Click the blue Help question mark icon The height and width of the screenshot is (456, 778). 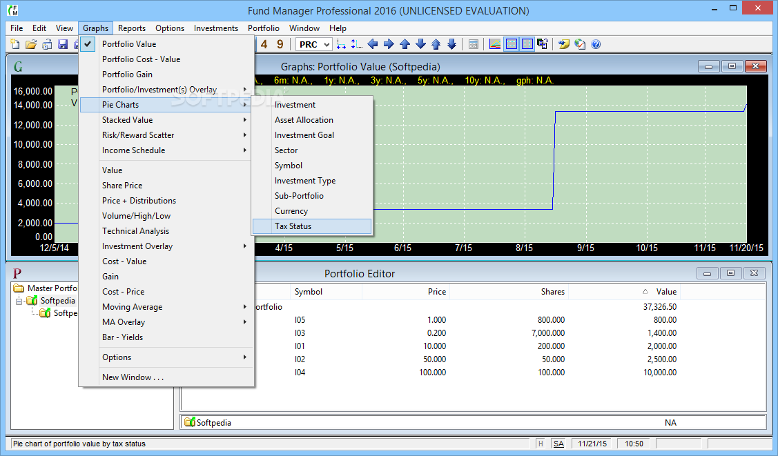pyautogui.click(x=596, y=44)
